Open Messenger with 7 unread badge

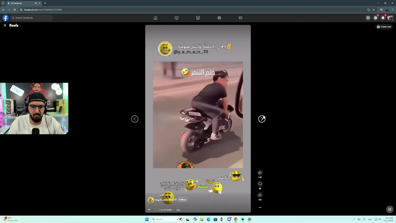pyautogui.click(x=376, y=18)
